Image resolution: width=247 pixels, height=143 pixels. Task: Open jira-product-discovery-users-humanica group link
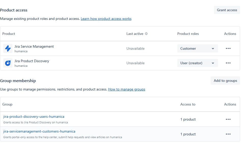coord(34,117)
